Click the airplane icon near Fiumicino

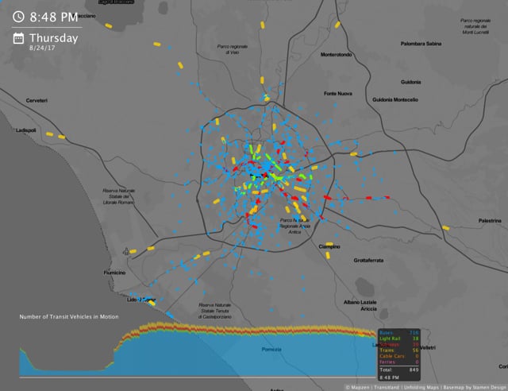[x=126, y=251]
